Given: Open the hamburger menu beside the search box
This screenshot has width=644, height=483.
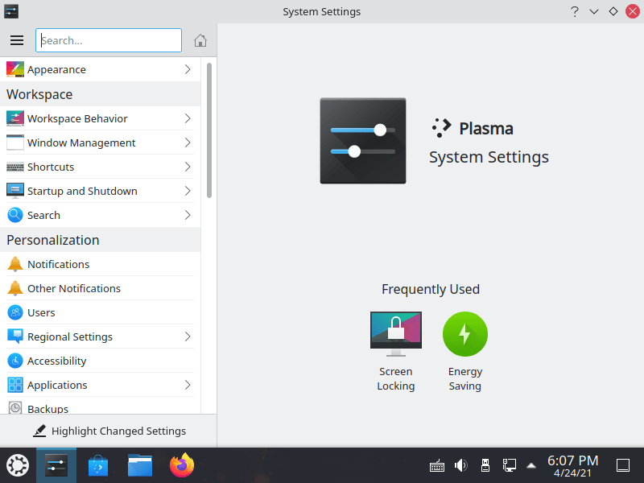Looking at the screenshot, I should click(17, 40).
